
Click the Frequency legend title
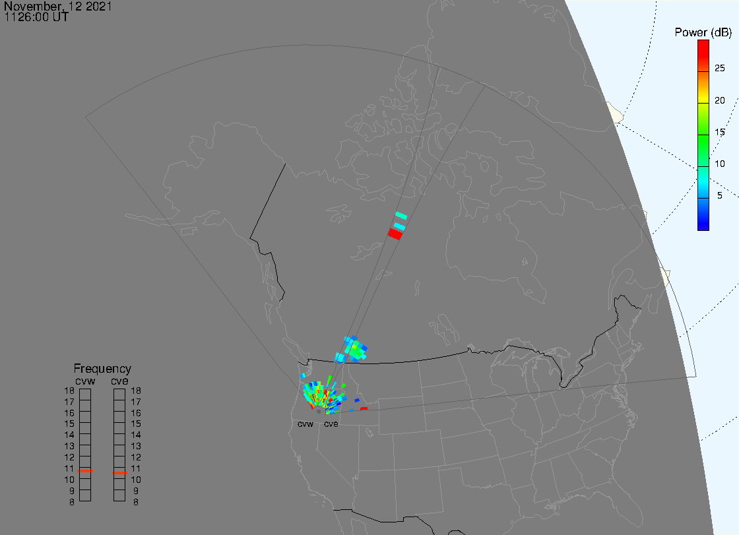point(102,369)
